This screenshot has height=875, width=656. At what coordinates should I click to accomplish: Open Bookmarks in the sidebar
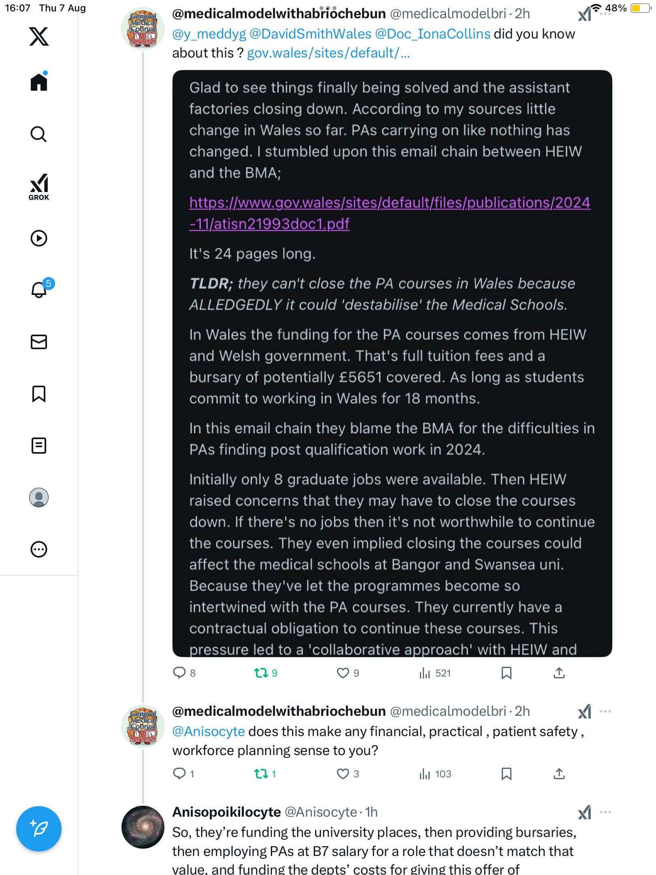tap(39, 394)
